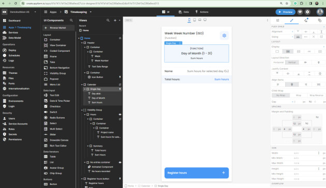326x188 pixels.
Task: Go to Deploy under Operations
Action: 12,50
